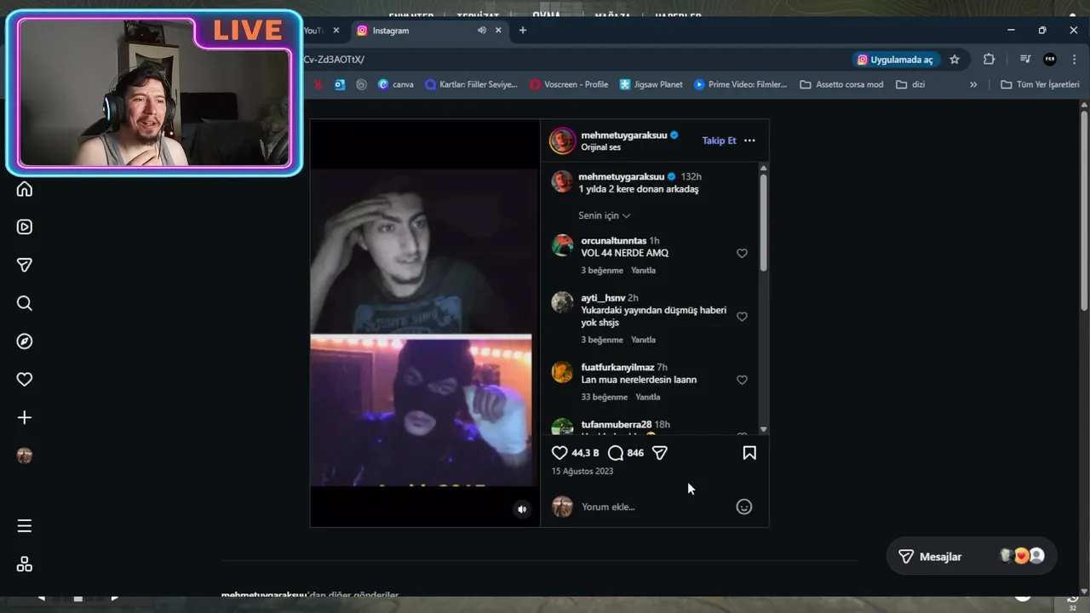Close the YouTube browser tab
Screen dimensions: 1090x613
tap(336, 31)
